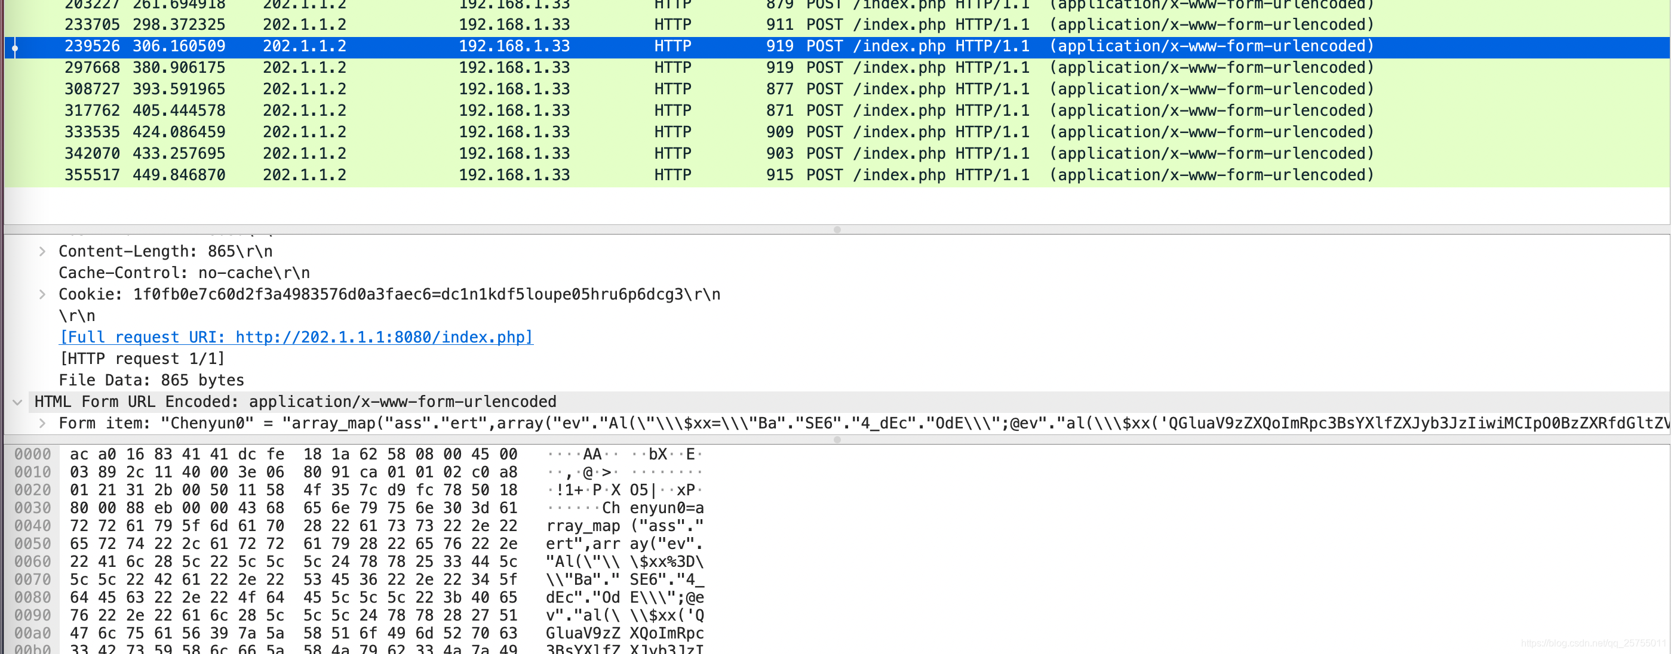Click the time value 433.257695
Viewport: 1671px width, 654px height.
click(179, 153)
